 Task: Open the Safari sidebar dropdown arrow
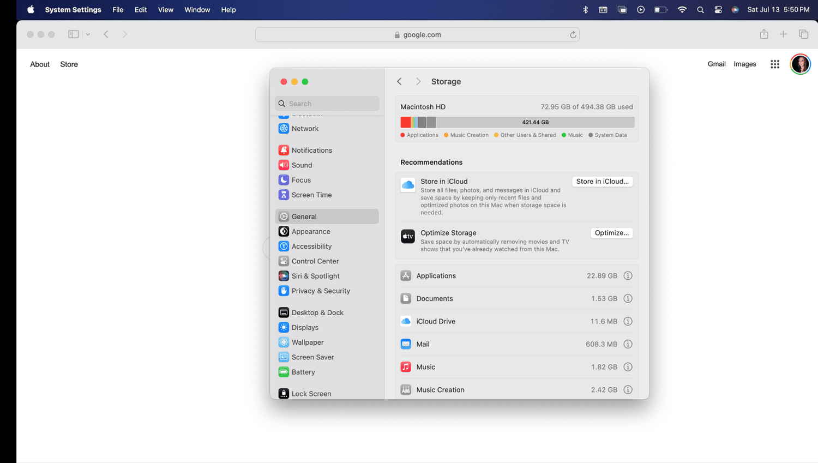pyautogui.click(x=88, y=34)
